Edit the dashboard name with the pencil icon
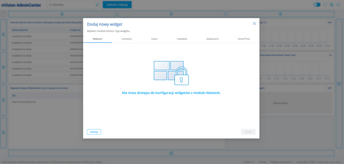This screenshot has height=164, width=344. pos(97,5)
